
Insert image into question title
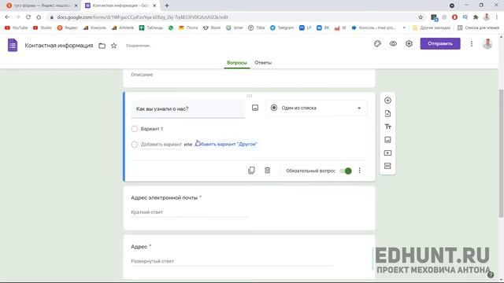click(255, 108)
